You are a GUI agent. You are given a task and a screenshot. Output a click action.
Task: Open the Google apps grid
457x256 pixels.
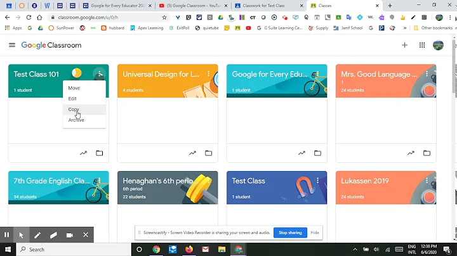coord(422,45)
